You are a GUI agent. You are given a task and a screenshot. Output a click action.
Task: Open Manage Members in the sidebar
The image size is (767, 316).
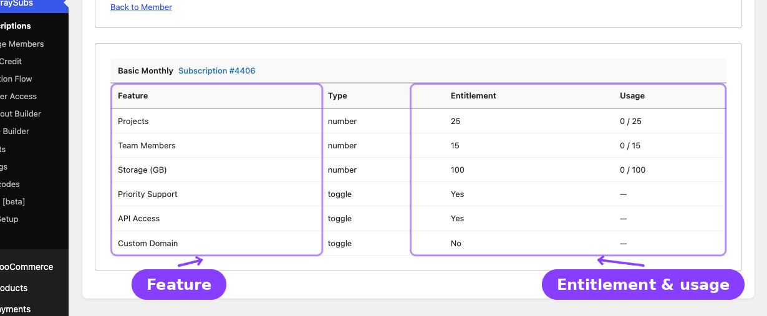click(22, 44)
